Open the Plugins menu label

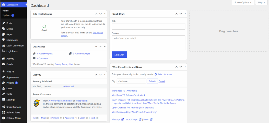[x=10, y=83]
